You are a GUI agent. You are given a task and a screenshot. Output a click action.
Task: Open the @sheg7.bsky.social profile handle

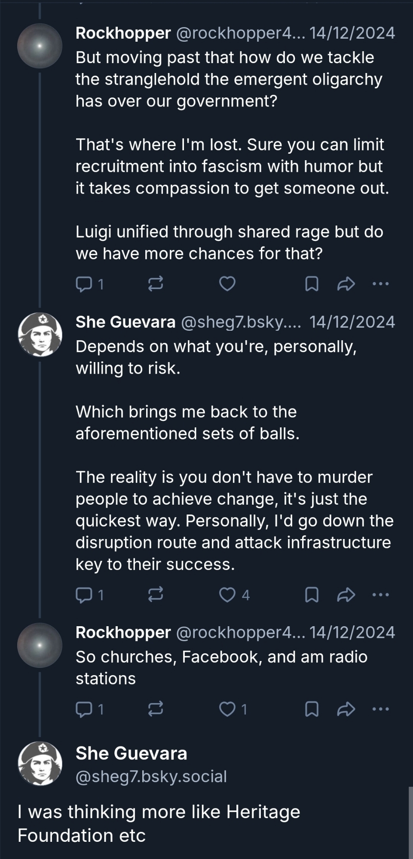151,777
